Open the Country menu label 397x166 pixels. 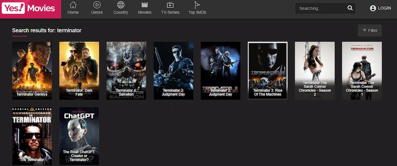(x=121, y=12)
